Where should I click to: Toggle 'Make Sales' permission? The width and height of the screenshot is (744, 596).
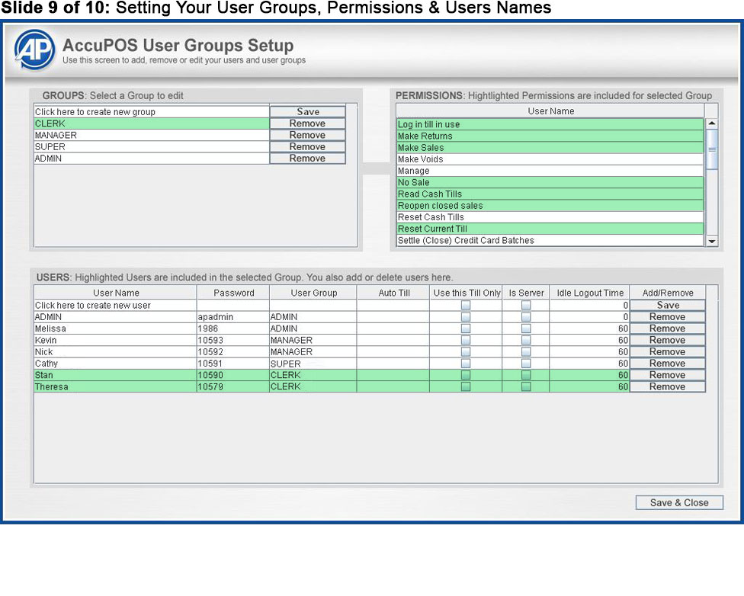550,148
